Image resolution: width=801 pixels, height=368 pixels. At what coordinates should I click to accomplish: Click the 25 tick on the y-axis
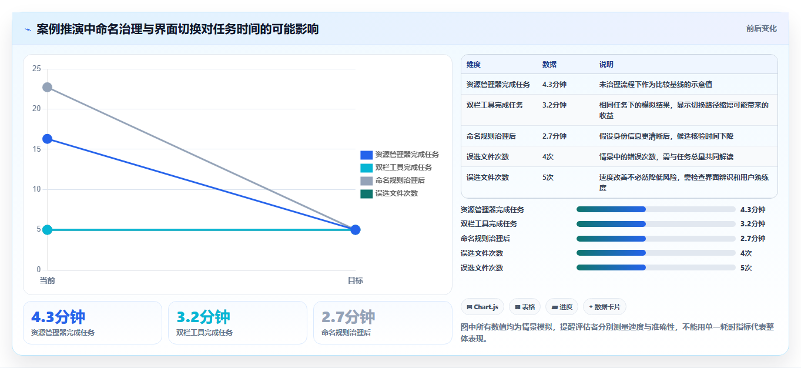36,69
